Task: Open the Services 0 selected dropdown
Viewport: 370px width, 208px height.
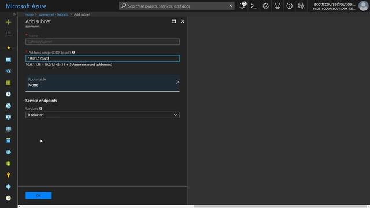Action: click(x=102, y=115)
